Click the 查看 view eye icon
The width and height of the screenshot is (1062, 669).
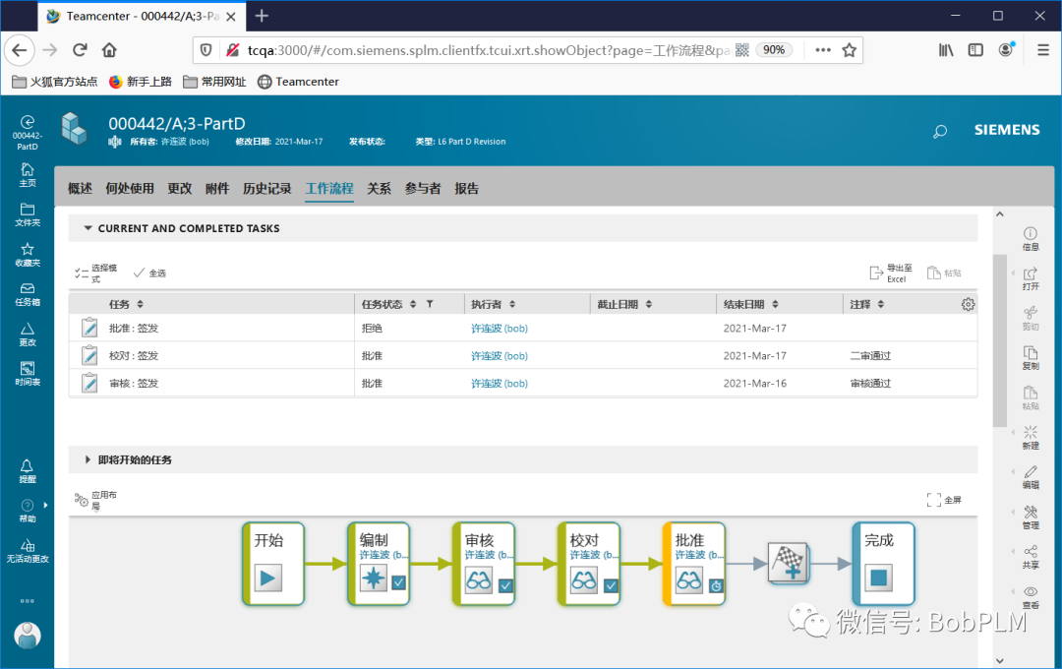pos(1031,597)
